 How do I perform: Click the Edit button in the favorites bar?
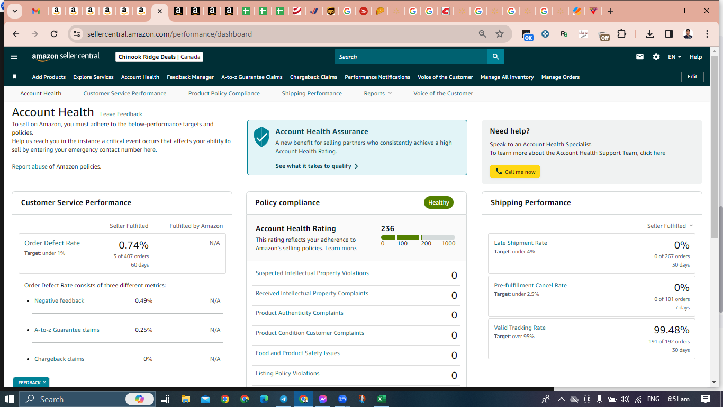(x=692, y=77)
